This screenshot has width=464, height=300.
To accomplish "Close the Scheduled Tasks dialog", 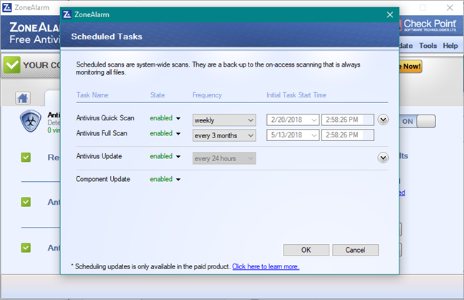I will point(390,14).
